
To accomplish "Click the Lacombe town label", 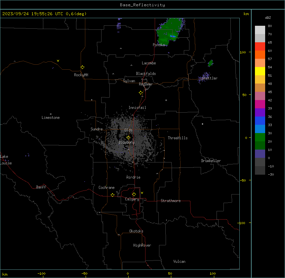I will (149, 63).
